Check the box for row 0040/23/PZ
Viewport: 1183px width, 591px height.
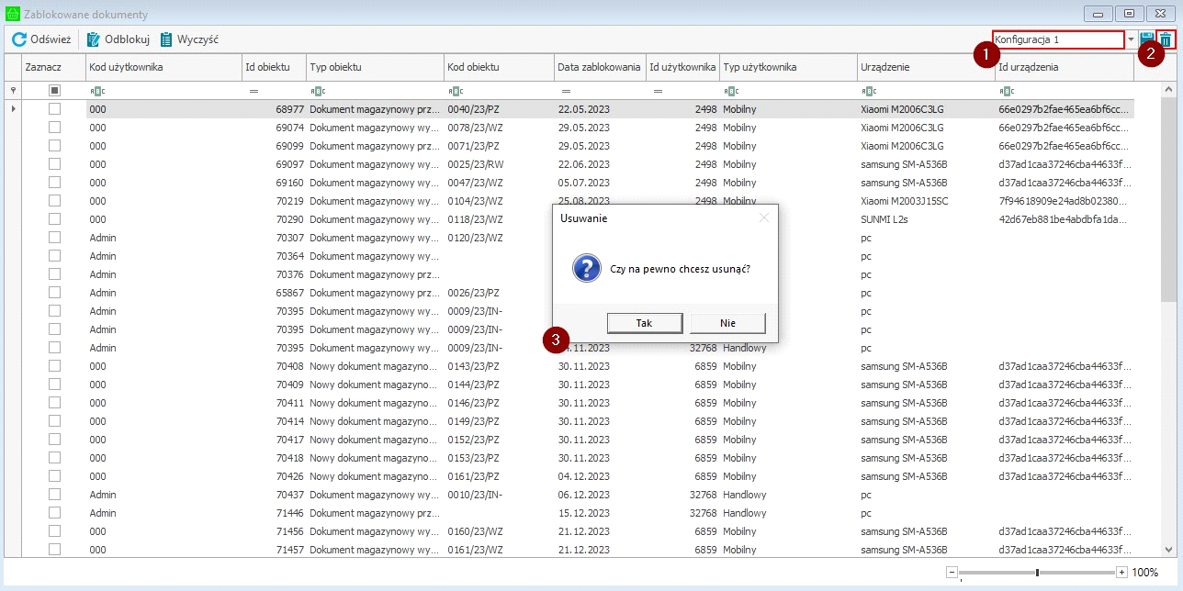tap(54, 108)
